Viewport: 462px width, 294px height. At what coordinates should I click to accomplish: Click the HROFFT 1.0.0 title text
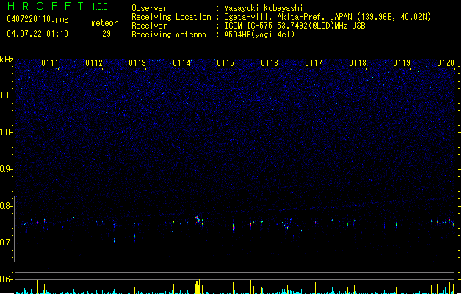(x=57, y=6)
